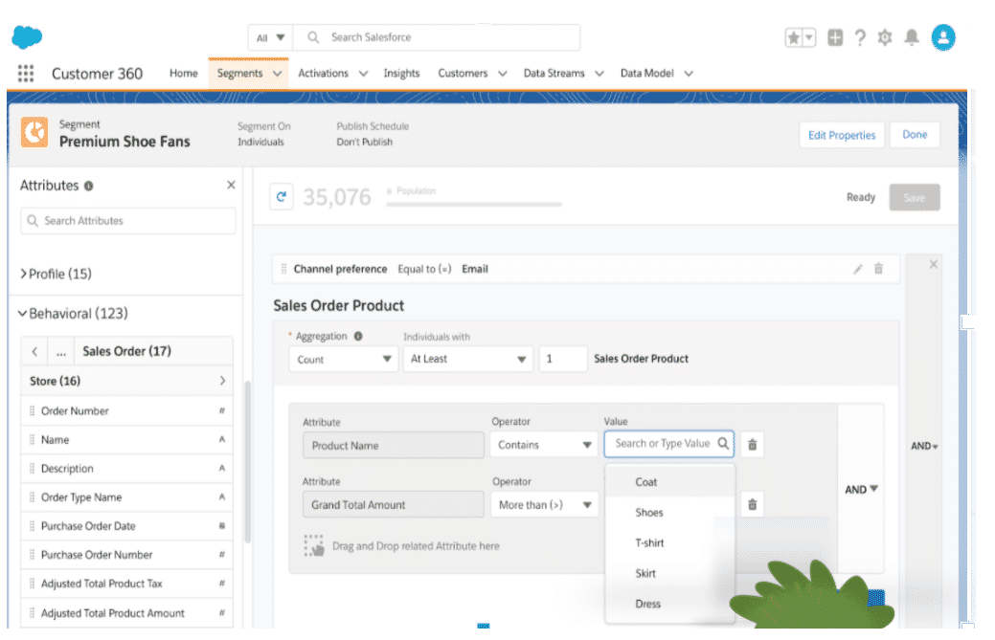995x640 pixels.
Task: Click the user avatar profile icon
Action: click(x=942, y=36)
